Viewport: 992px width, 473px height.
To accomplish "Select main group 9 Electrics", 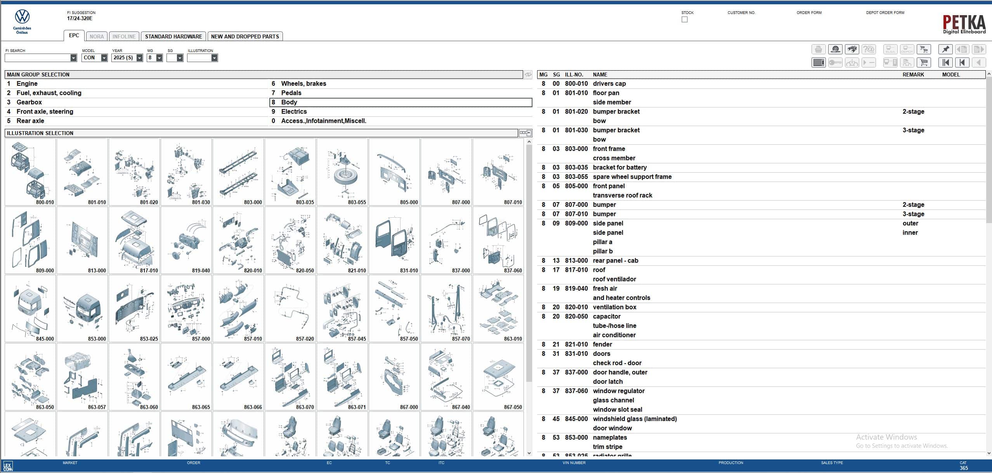I will pyautogui.click(x=293, y=111).
